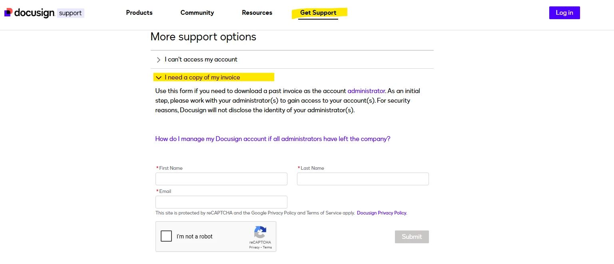This screenshot has height=264, width=614.
Task: Open the reCAPTCHA Terms link
Action: pyautogui.click(x=267, y=248)
